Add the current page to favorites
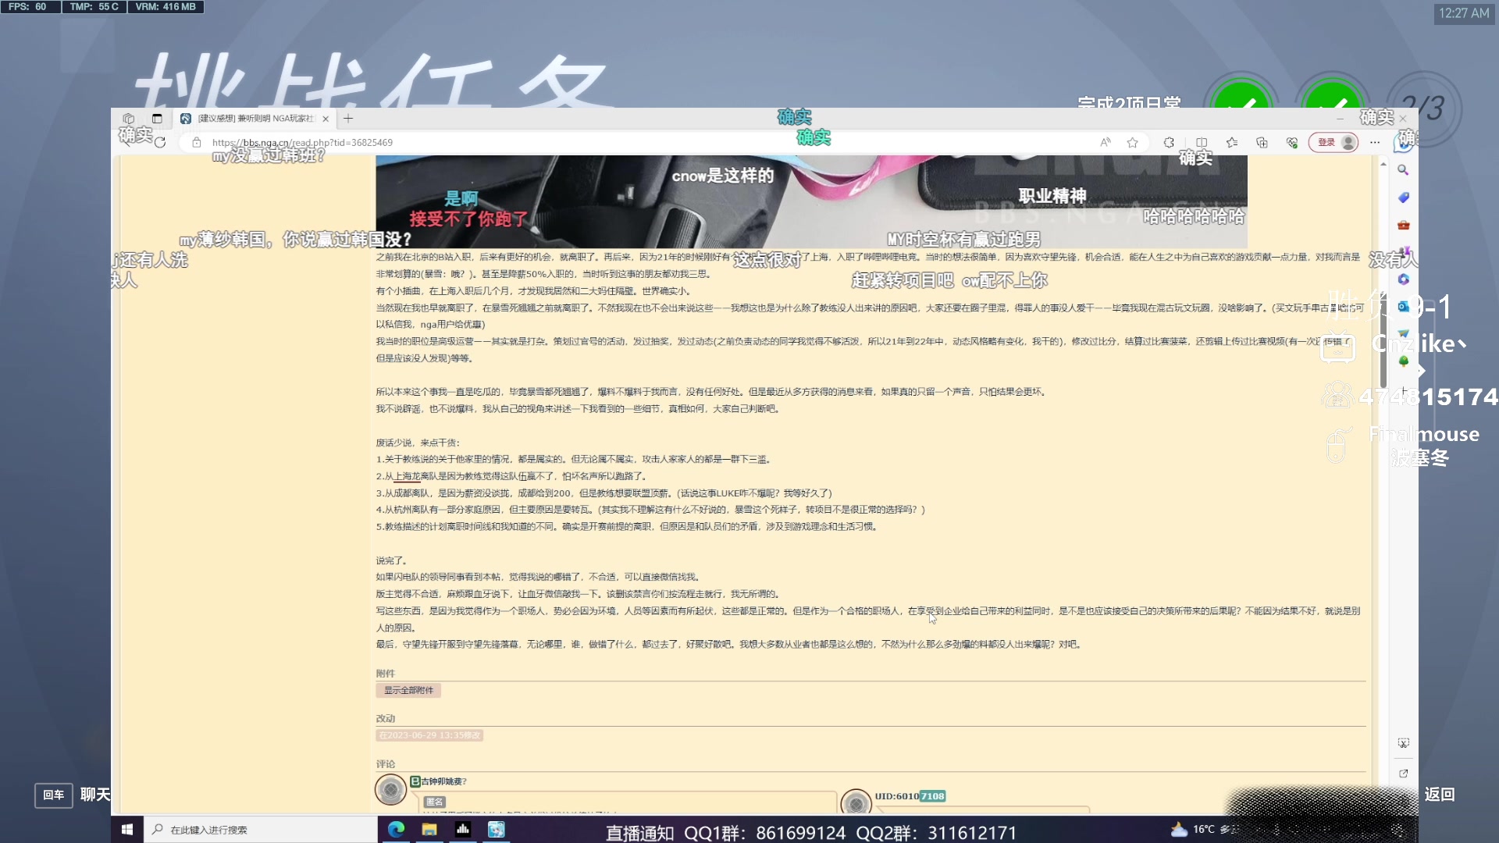The image size is (1499, 843). pyautogui.click(x=1133, y=143)
